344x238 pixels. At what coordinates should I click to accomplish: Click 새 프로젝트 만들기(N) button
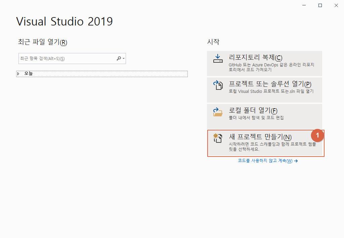click(265, 143)
